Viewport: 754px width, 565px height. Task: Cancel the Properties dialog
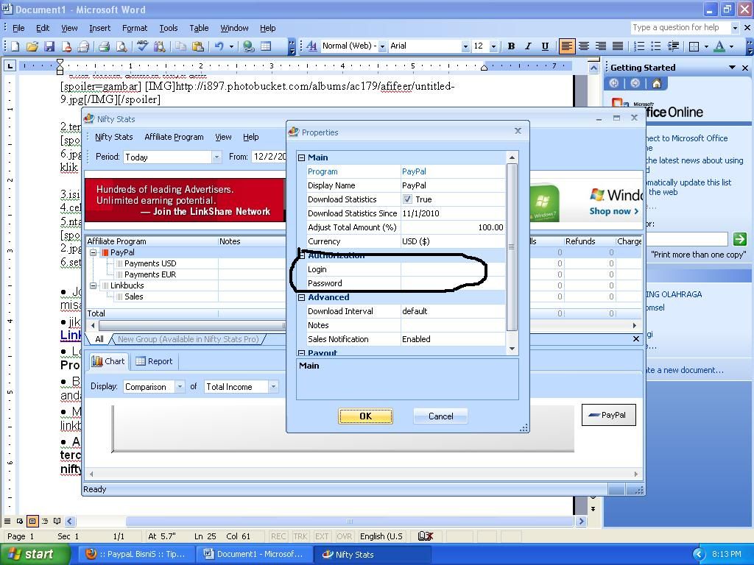440,416
